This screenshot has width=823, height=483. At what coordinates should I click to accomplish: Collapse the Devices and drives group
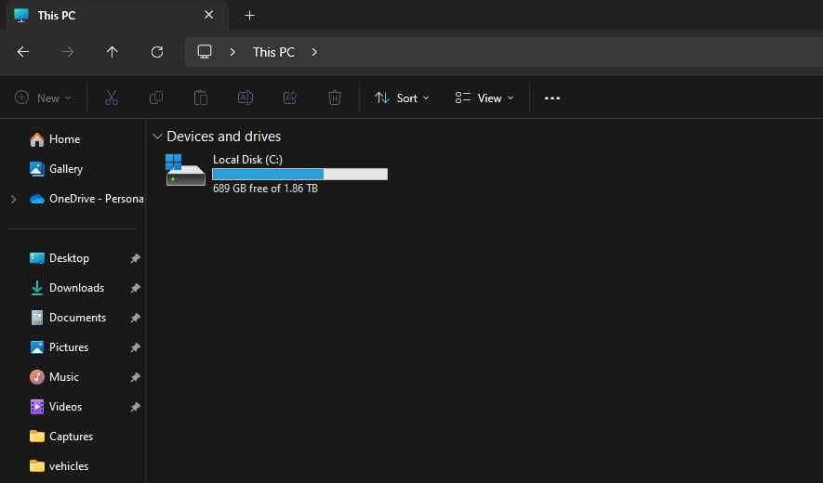click(157, 137)
